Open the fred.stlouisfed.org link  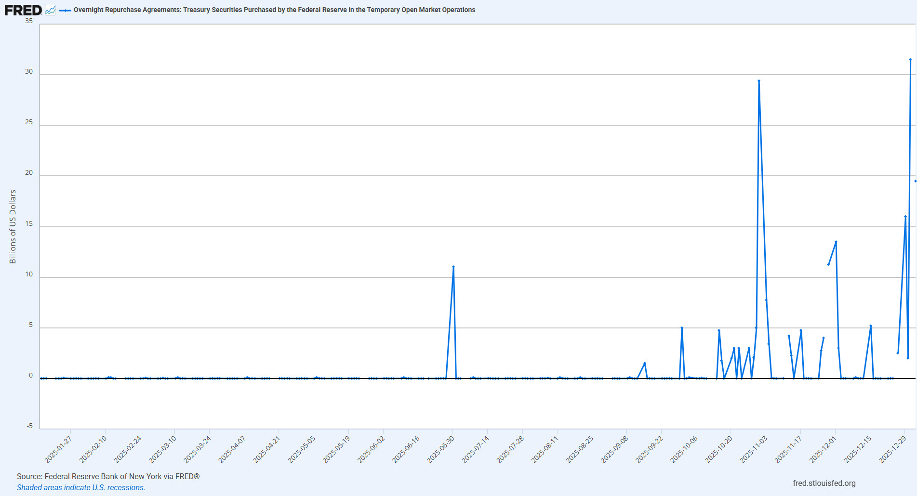pos(824,483)
